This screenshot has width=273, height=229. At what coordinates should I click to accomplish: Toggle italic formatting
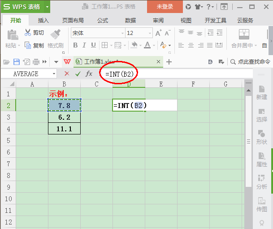pyautogui.click(x=85, y=45)
